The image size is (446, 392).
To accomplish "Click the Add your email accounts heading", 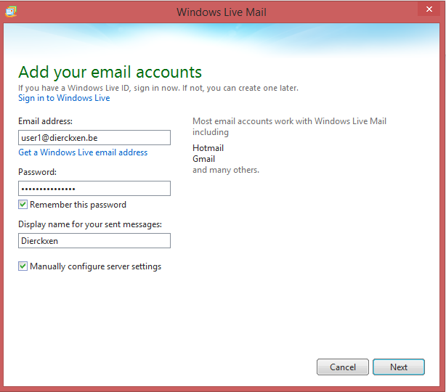I will [x=110, y=72].
